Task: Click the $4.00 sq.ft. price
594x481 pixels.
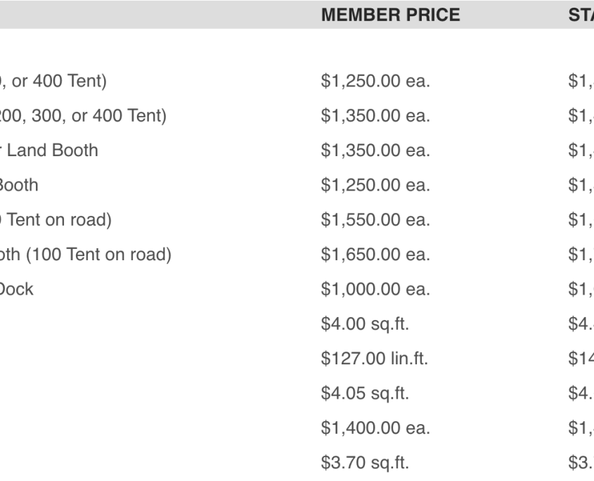Action: [x=365, y=324]
